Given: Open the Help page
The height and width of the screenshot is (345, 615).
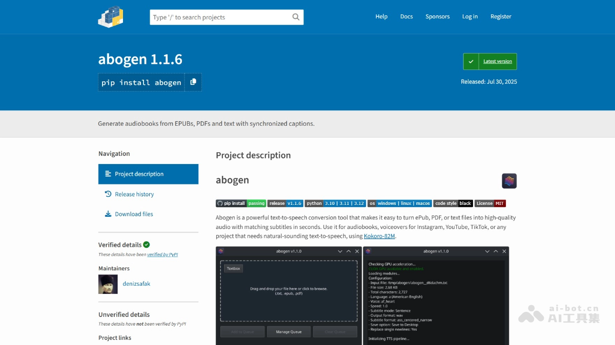Looking at the screenshot, I should pos(381,16).
